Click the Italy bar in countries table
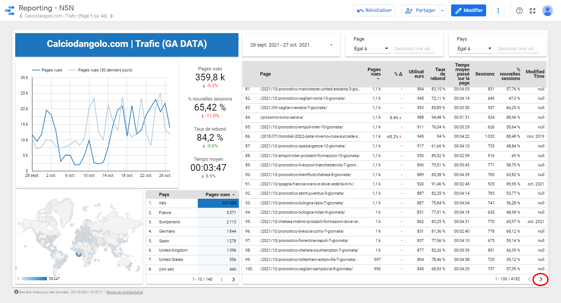The width and height of the screenshot is (561, 303). (x=218, y=203)
